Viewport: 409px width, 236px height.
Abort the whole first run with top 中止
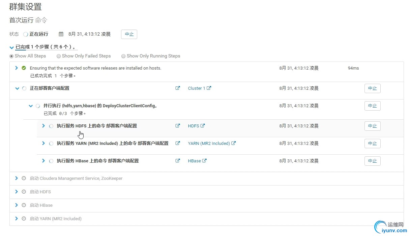click(x=129, y=34)
